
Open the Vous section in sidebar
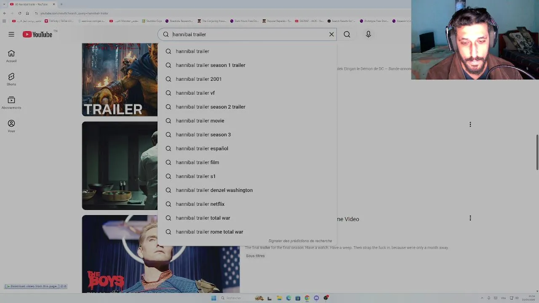pos(11,126)
